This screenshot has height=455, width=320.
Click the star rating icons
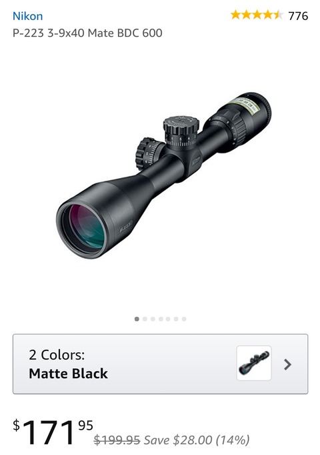[257, 15]
